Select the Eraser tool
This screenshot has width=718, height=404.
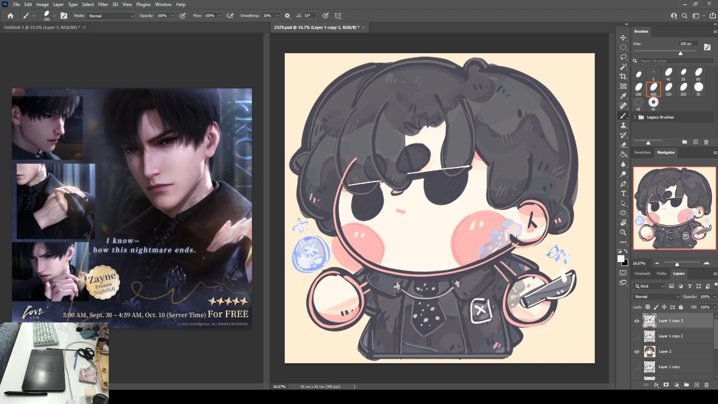[623, 145]
